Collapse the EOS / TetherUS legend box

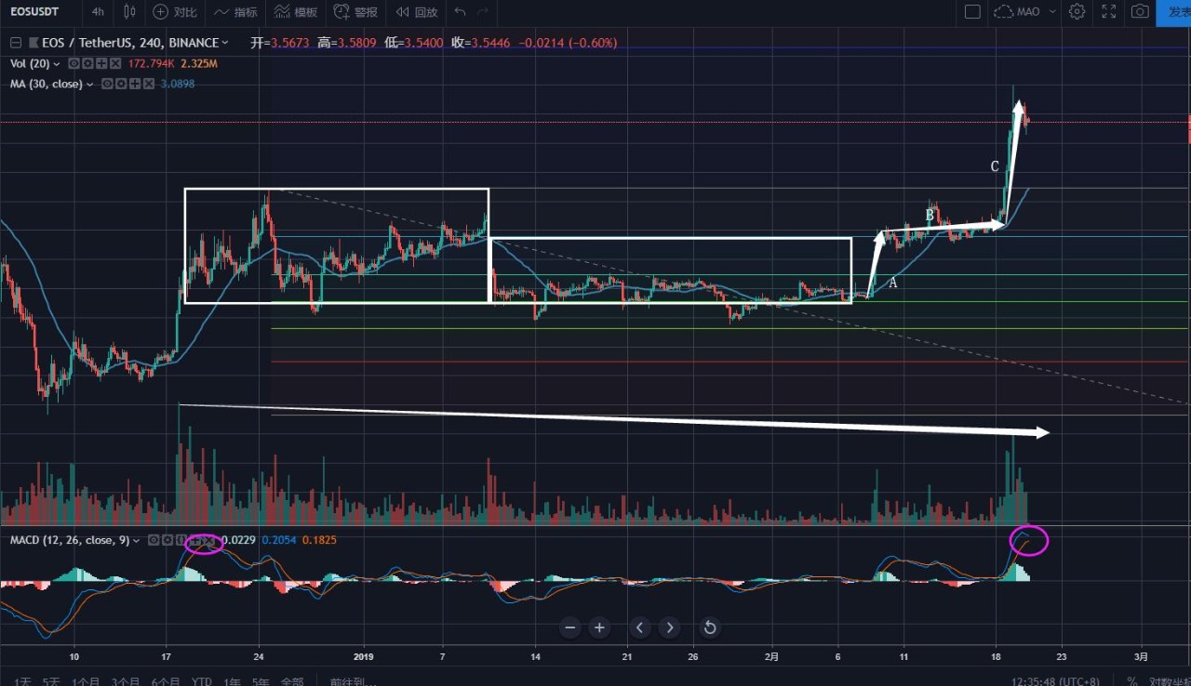click(15, 43)
